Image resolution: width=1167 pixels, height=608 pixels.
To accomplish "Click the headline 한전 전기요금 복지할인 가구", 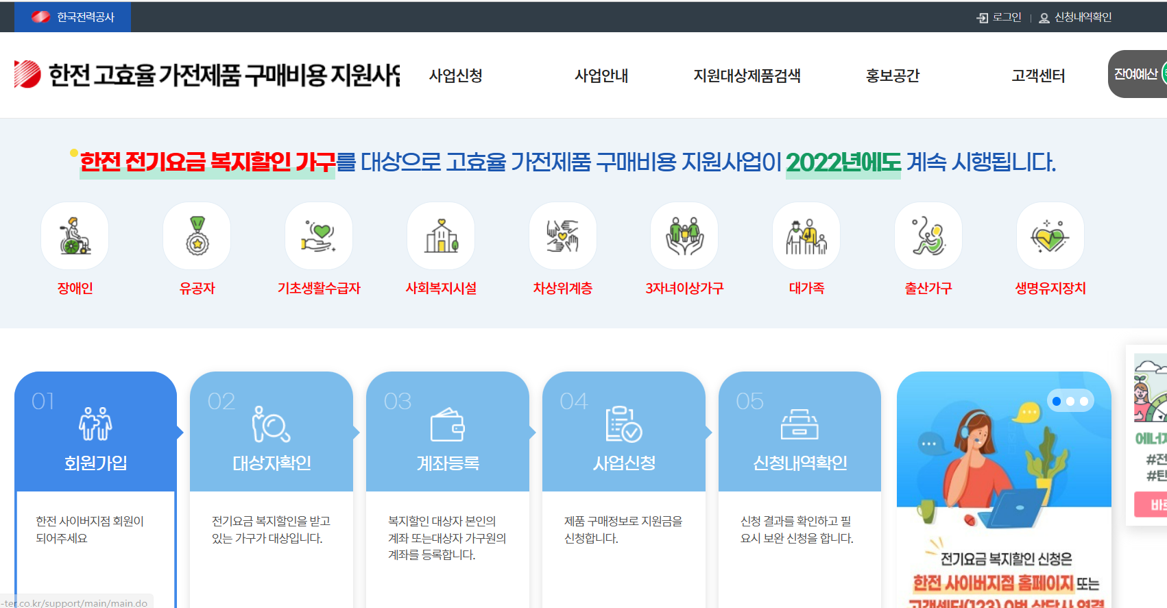I will [x=208, y=162].
